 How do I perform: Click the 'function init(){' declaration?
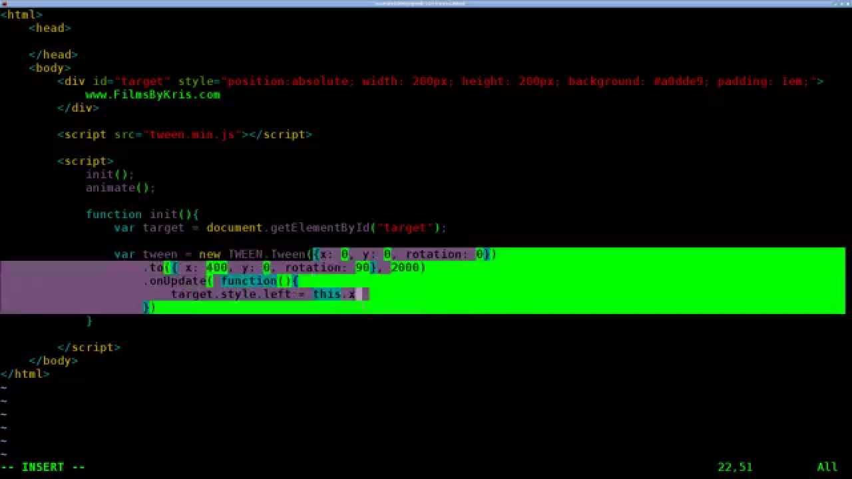point(142,214)
